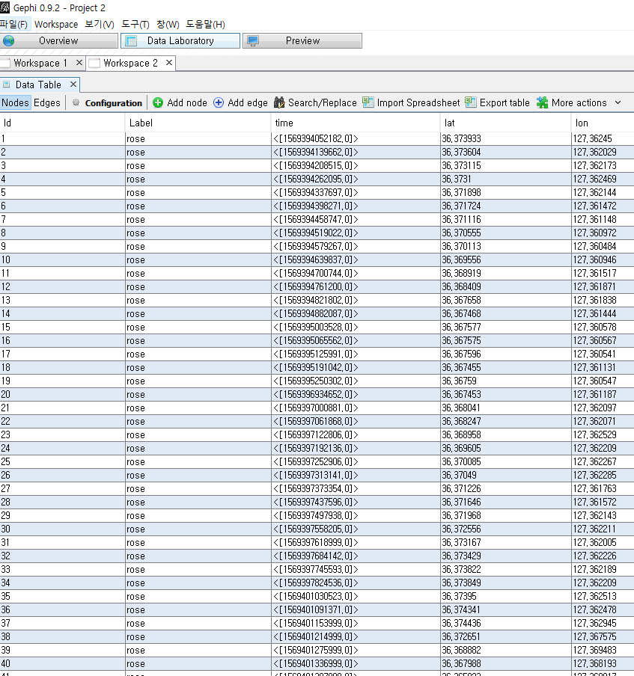Viewport: 634px width, 676px height.
Task: Open the 도구(T) menu
Action: click(135, 25)
